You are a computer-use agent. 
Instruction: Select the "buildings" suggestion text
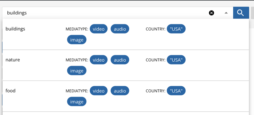15,29
